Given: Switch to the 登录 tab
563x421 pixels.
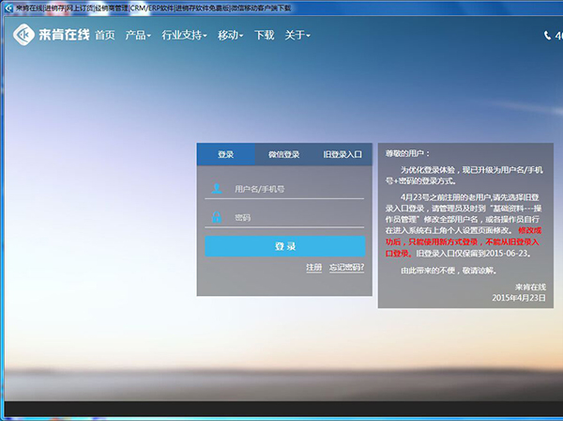Looking at the screenshot, I should coord(226,154).
